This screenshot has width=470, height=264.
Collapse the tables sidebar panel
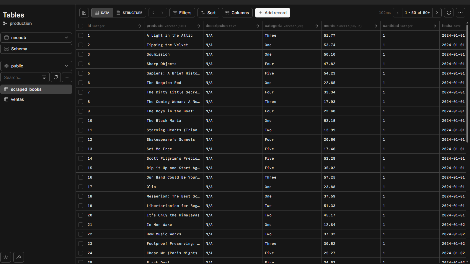pos(84,13)
